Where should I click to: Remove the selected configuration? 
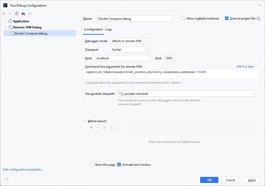(10, 14)
